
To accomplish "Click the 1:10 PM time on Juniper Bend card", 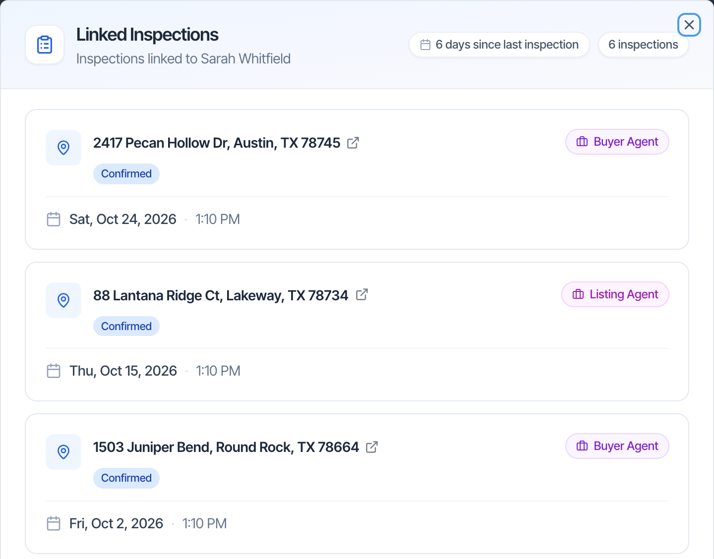I will pos(205,523).
